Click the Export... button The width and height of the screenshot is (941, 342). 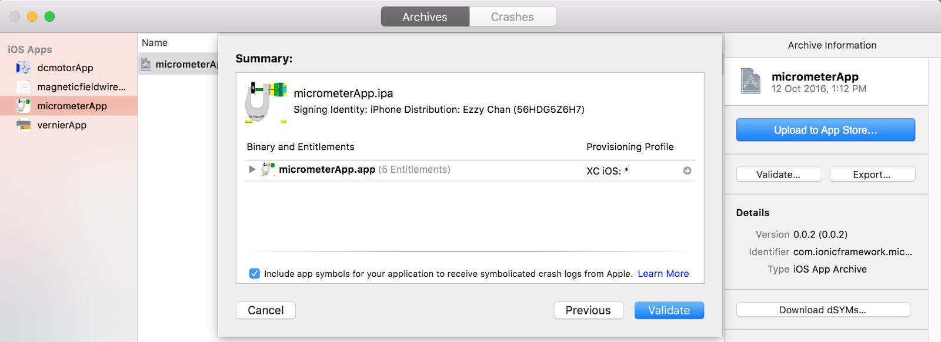pos(872,175)
